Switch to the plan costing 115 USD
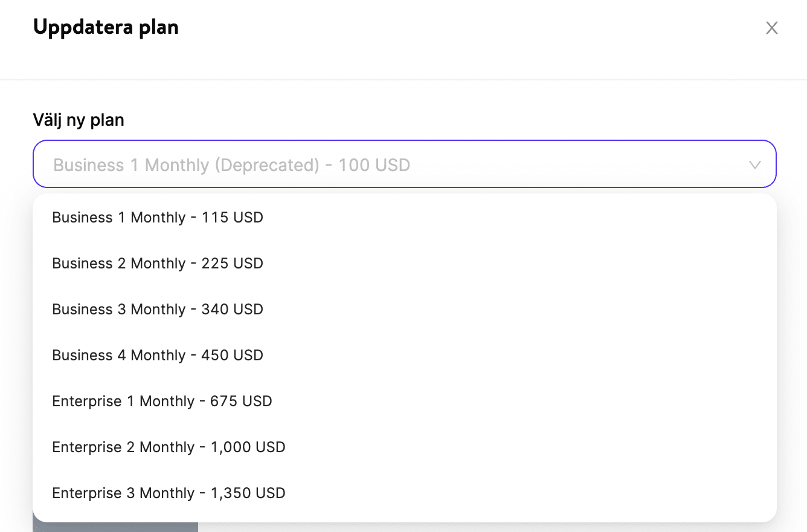This screenshot has width=807, height=532. click(x=158, y=218)
